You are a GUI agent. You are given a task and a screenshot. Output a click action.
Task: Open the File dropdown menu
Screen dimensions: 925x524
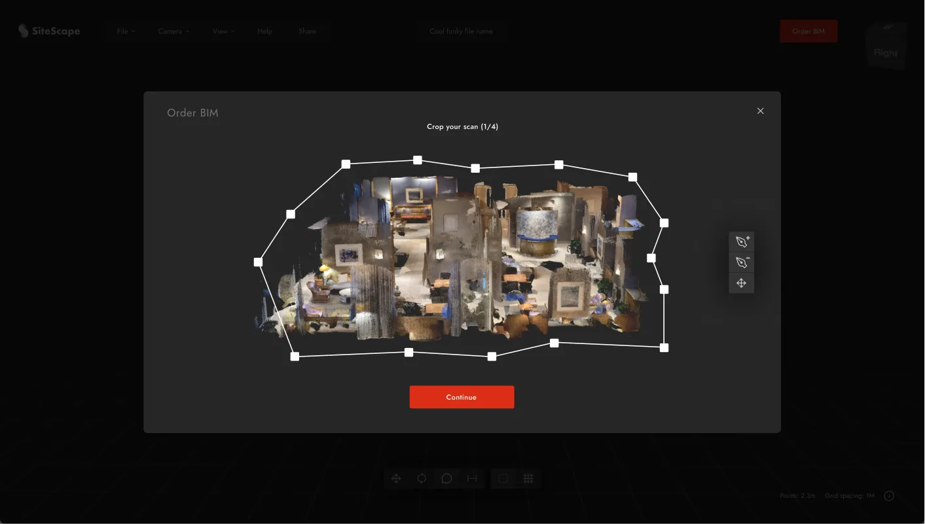point(125,31)
